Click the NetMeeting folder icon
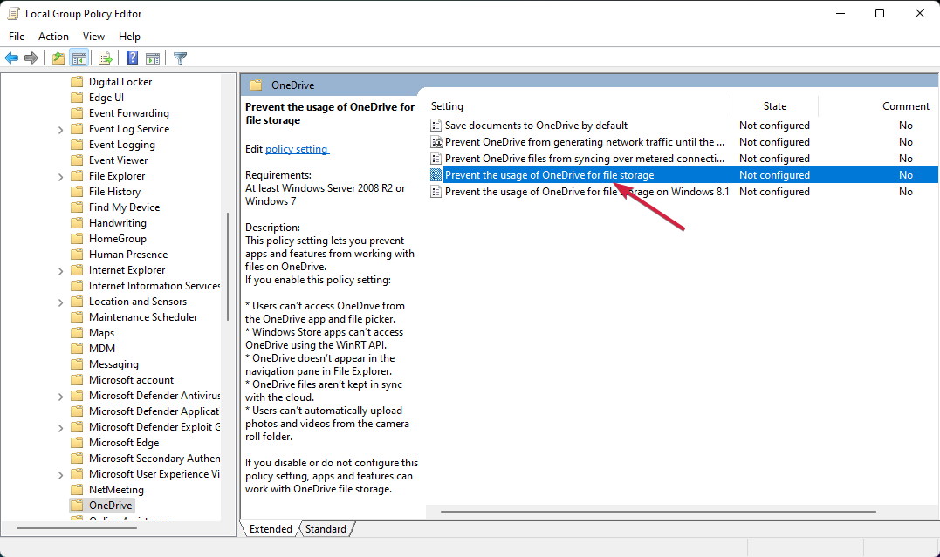Image resolution: width=940 pixels, height=557 pixels. pyautogui.click(x=77, y=489)
